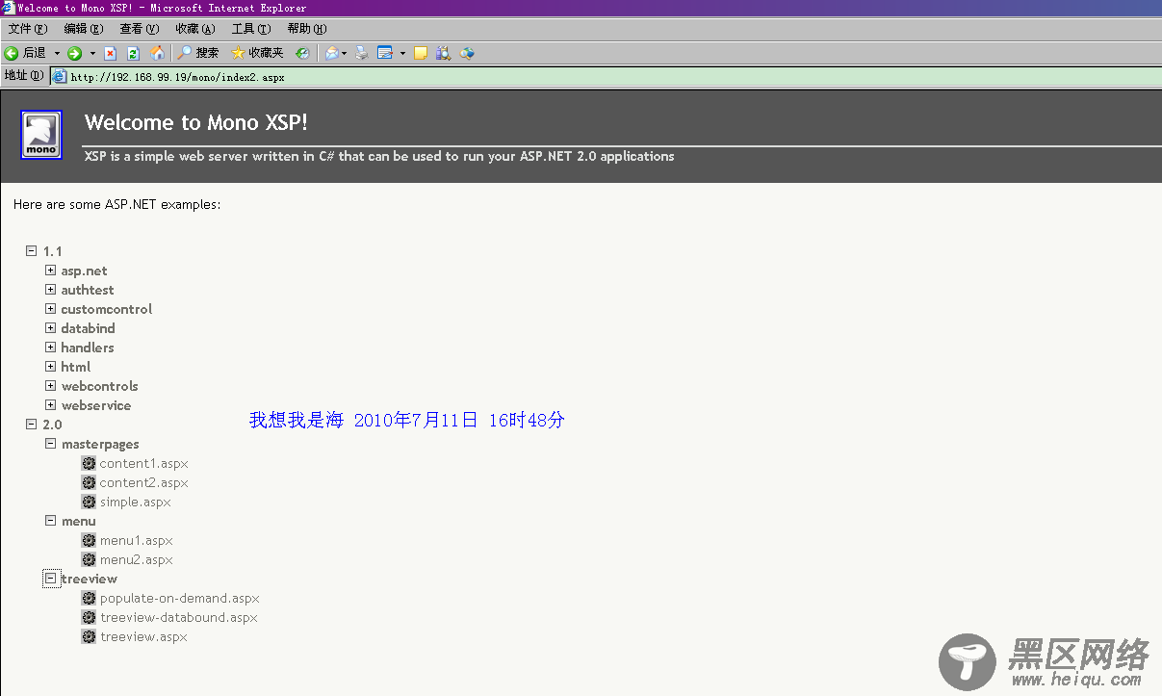Image resolution: width=1162 pixels, height=696 pixels.
Task: Click the yellow Discuss note icon
Action: click(x=421, y=53)
